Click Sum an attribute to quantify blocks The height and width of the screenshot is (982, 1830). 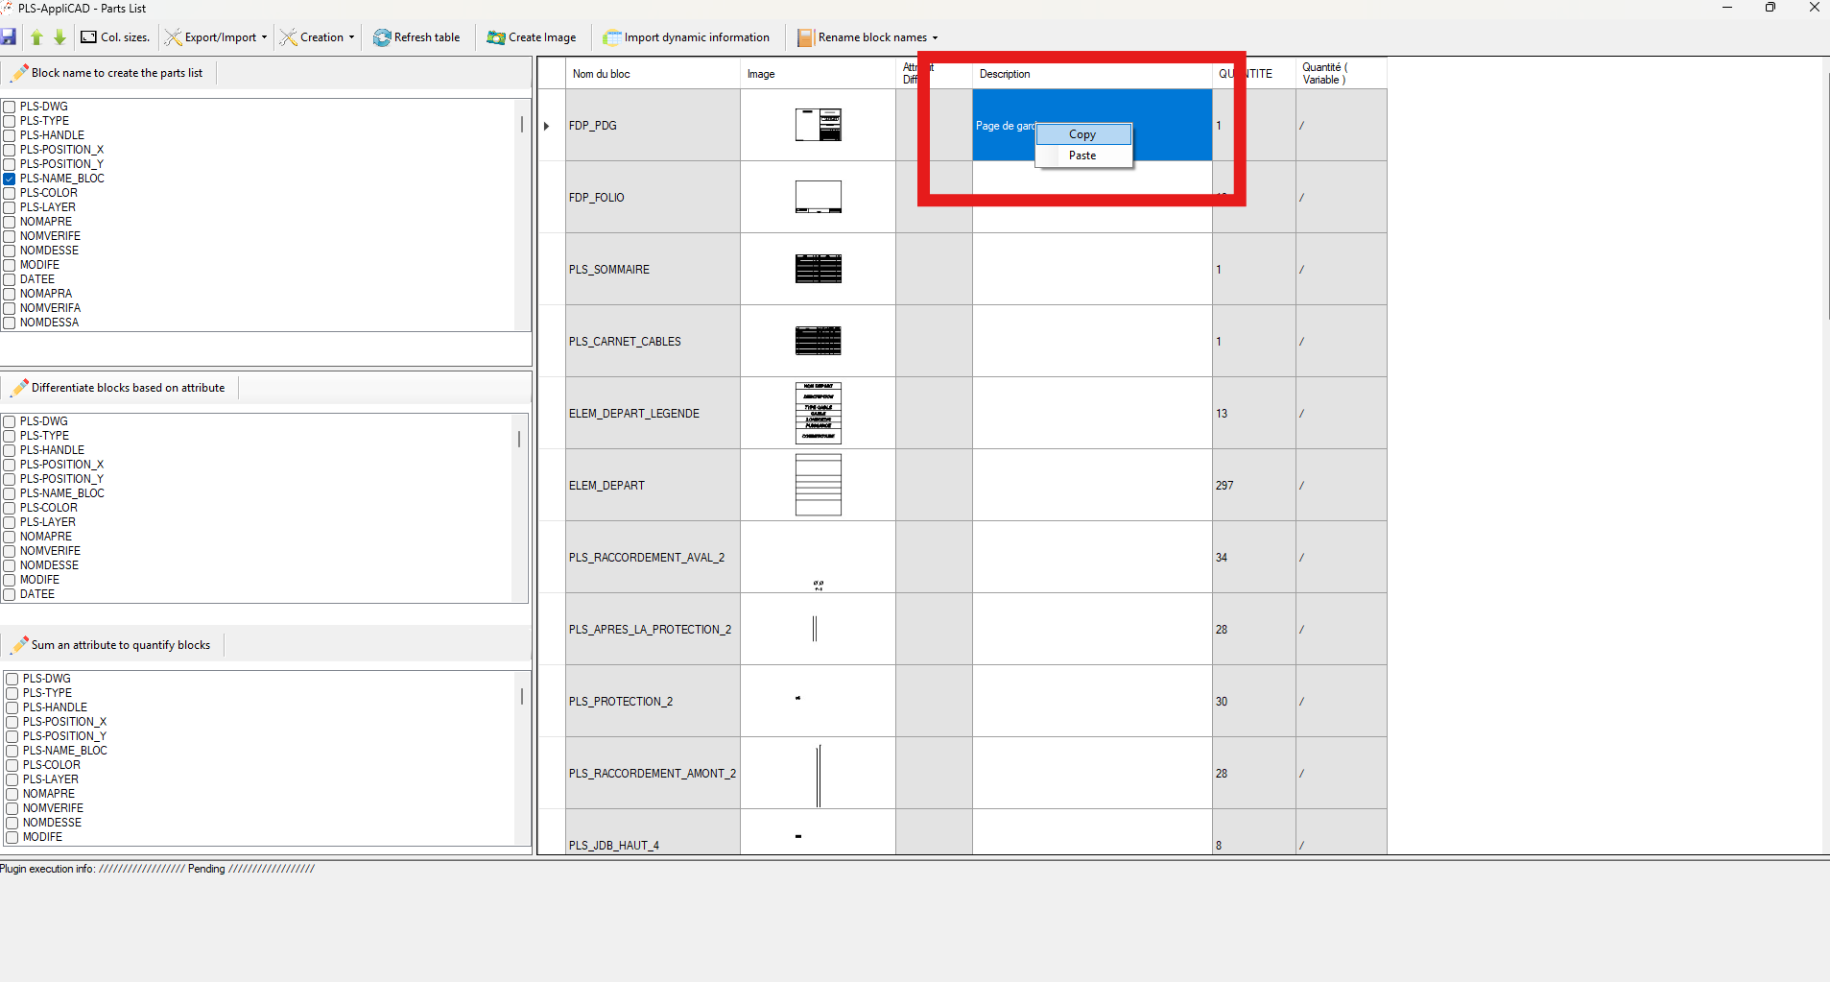coord(120,645)
